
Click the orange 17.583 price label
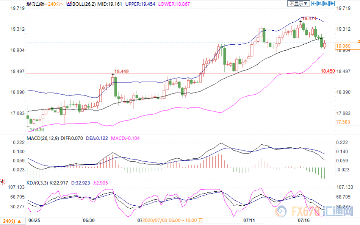tap(343, 122)
